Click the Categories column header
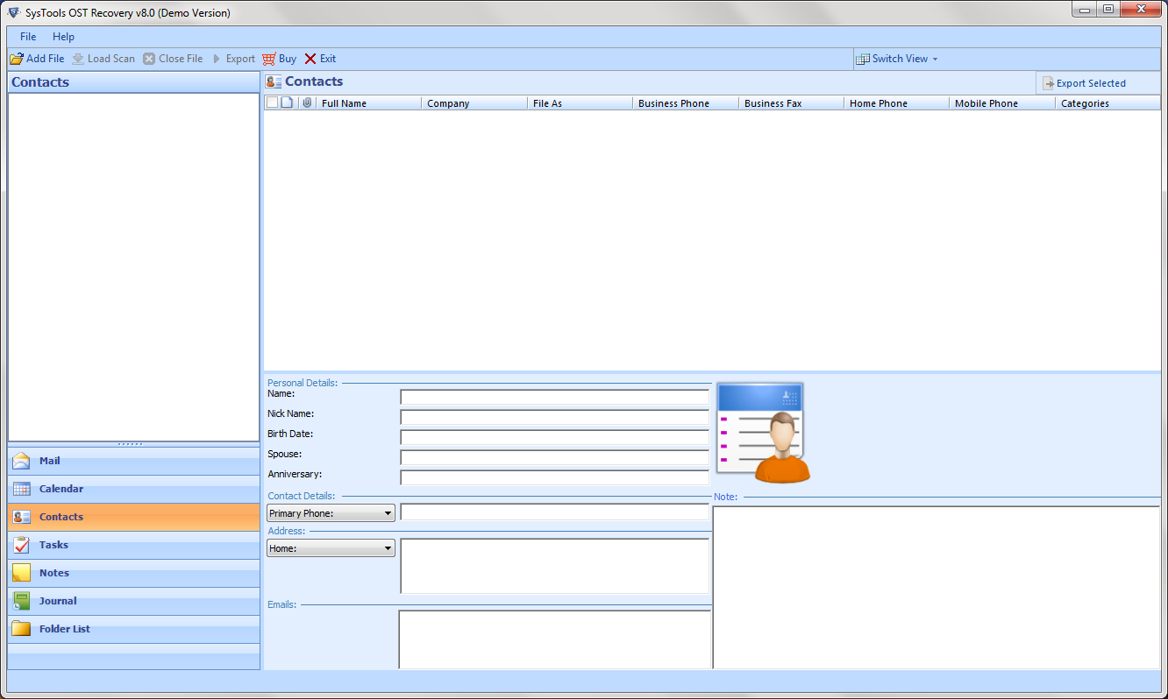1168x699 pixels. click(1107, 103)
